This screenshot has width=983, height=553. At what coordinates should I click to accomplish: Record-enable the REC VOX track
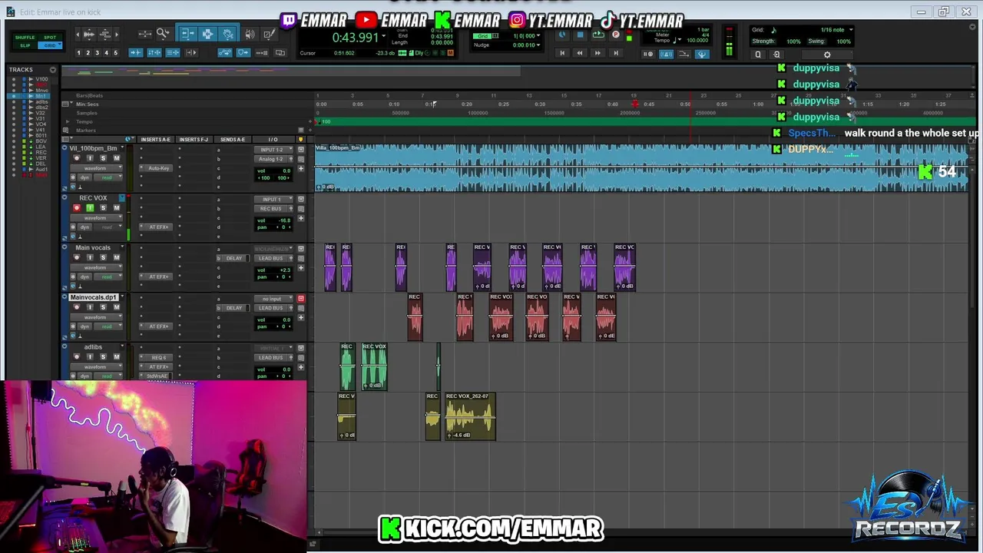76,208
